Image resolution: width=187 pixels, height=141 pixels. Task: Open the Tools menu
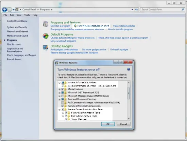pyautogui.click(x=27, y=15)
